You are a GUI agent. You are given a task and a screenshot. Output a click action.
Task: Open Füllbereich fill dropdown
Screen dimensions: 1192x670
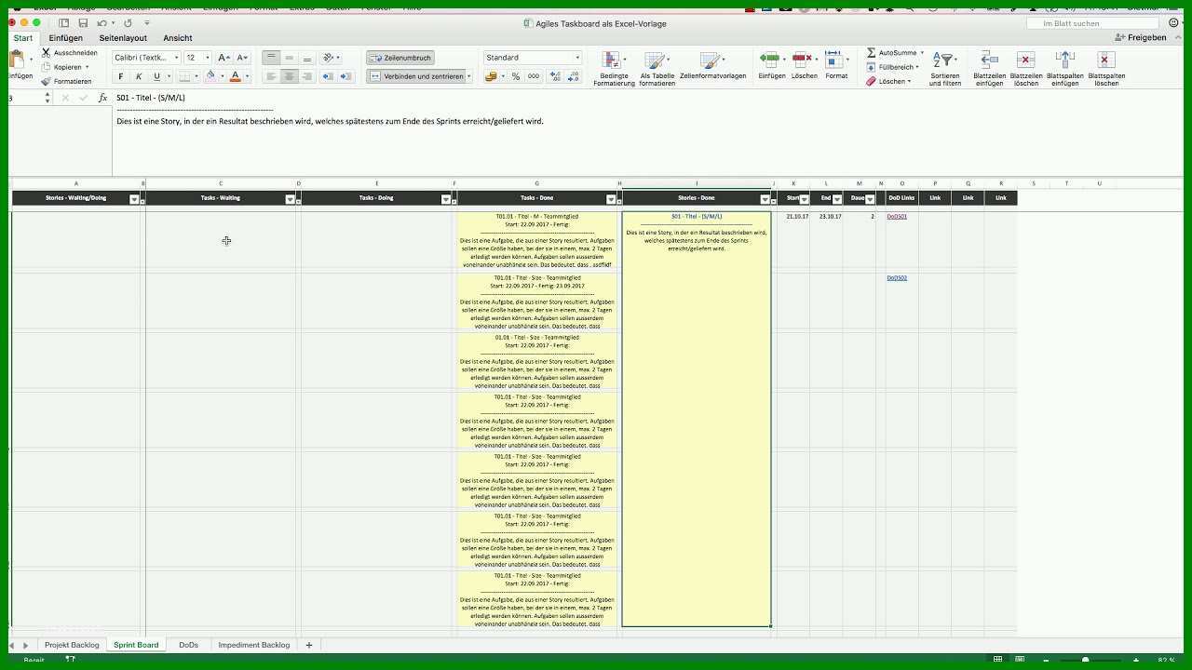(892, 67)
